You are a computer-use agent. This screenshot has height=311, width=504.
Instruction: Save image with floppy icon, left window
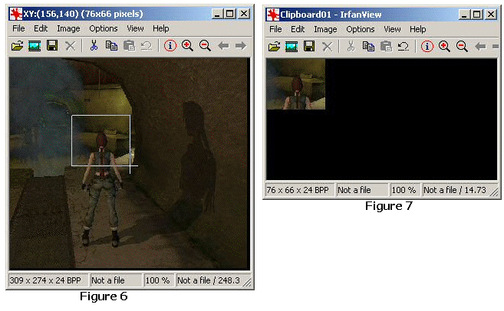click(x=52, y=45)
